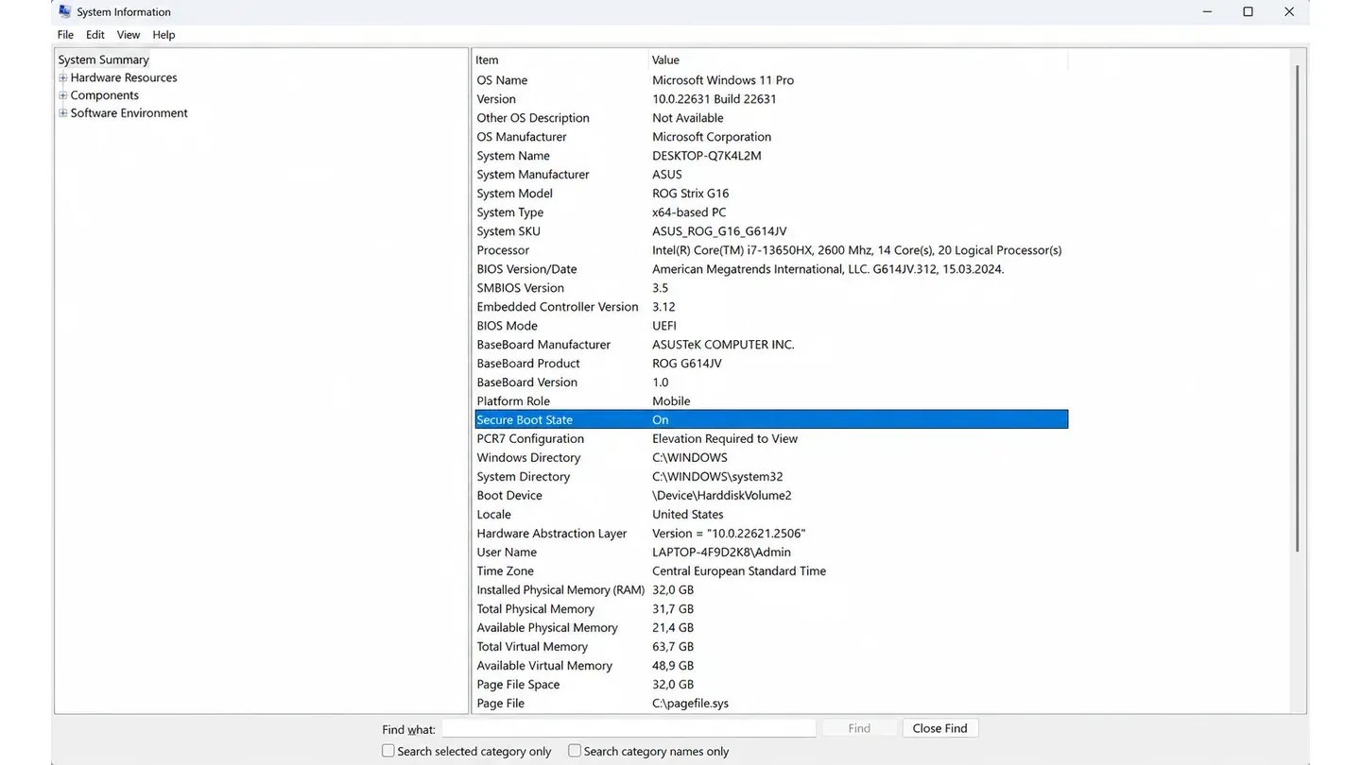
Task: Select the Windows Directory row
Action: click(x=771, y=458)
